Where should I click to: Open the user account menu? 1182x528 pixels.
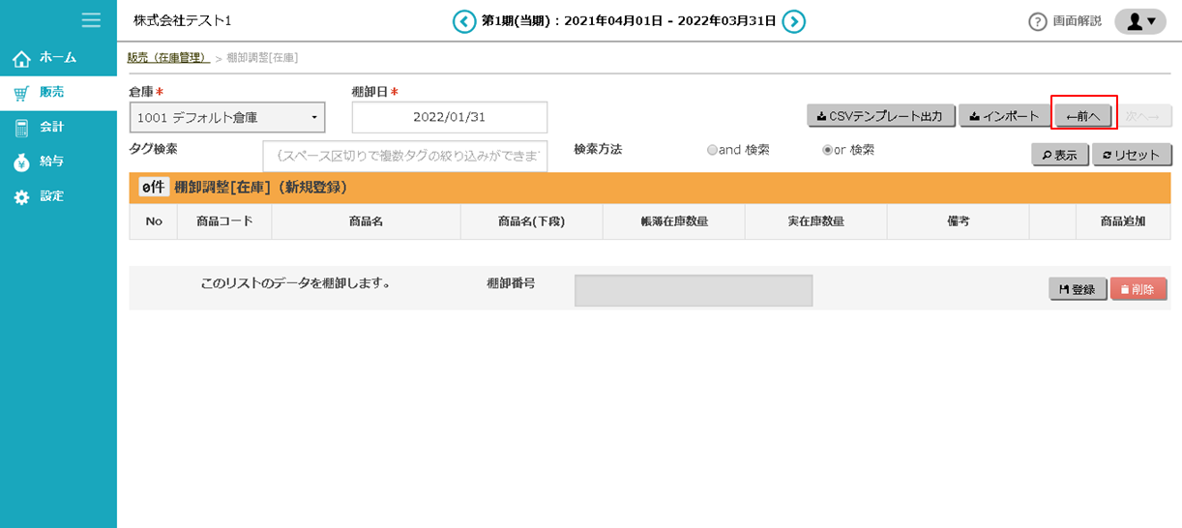pyautogui.click(x=1139, y=21)
